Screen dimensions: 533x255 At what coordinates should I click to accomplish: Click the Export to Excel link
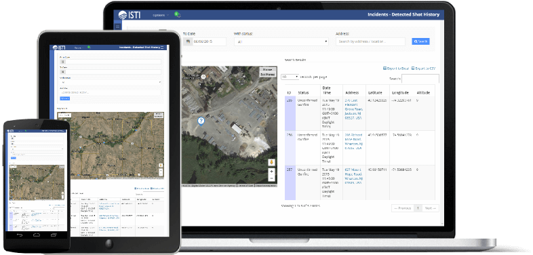[396, 68]
